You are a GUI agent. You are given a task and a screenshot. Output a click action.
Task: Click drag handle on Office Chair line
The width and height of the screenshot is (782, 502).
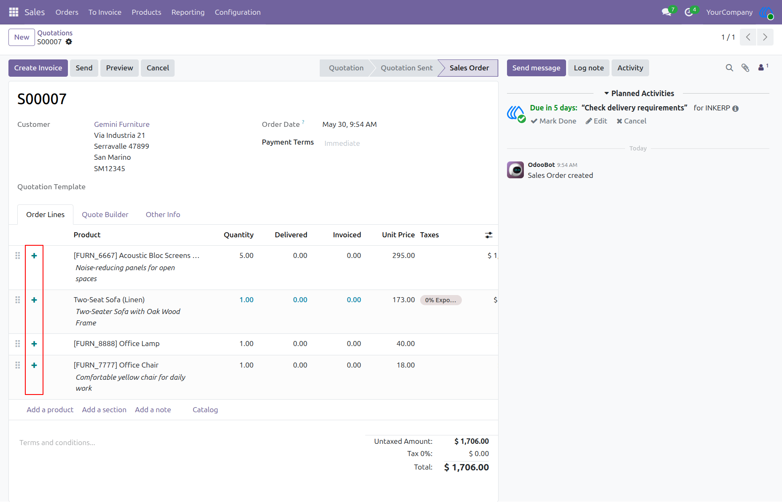tap(18, 365)
